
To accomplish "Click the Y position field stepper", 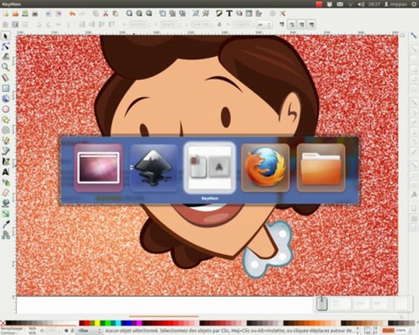I will (180, 25).
